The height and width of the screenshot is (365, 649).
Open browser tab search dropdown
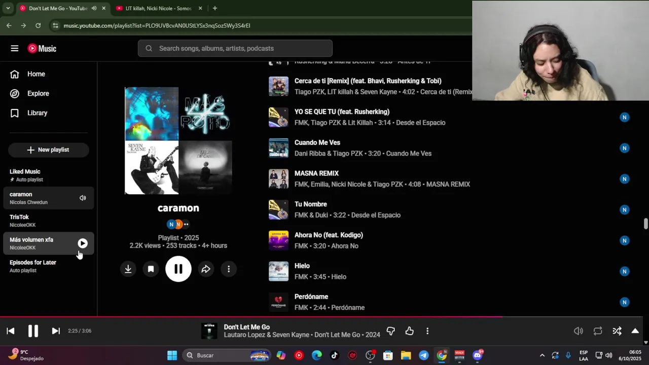[8, 8]
